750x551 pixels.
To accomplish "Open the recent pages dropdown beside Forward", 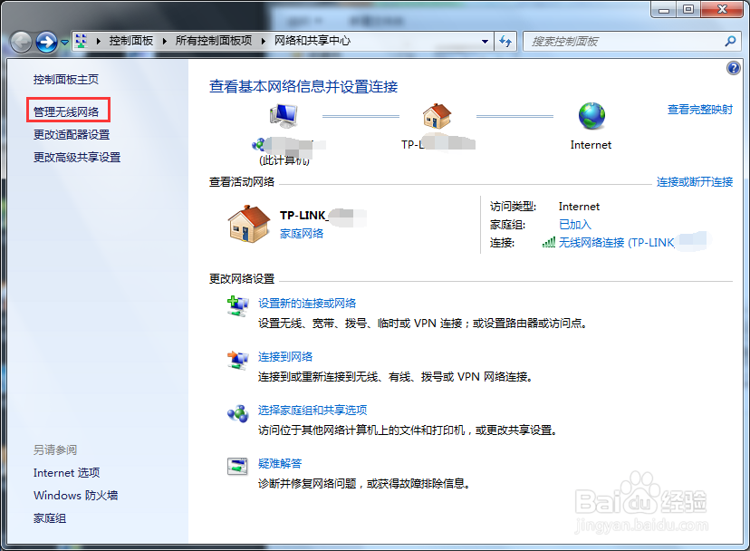I will (64, 43).
